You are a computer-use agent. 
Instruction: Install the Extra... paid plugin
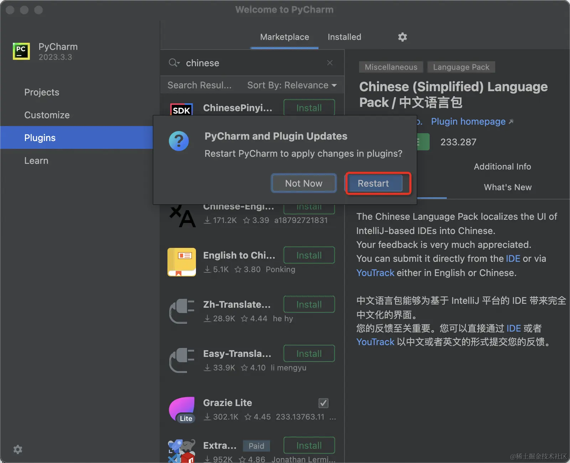(x=309, y=445)
